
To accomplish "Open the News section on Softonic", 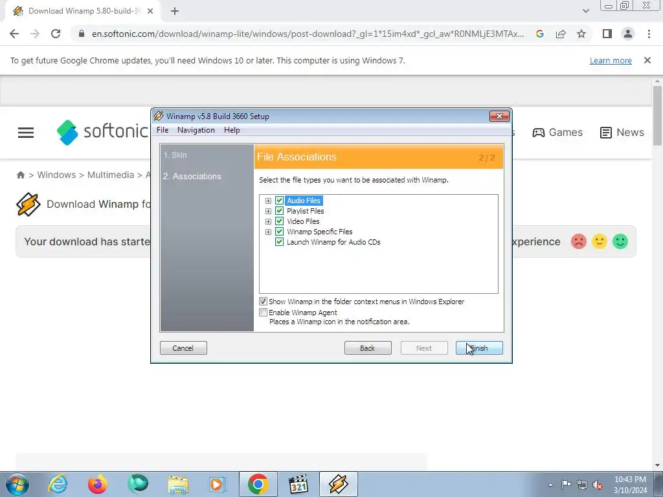I will (x=622, y=132).
